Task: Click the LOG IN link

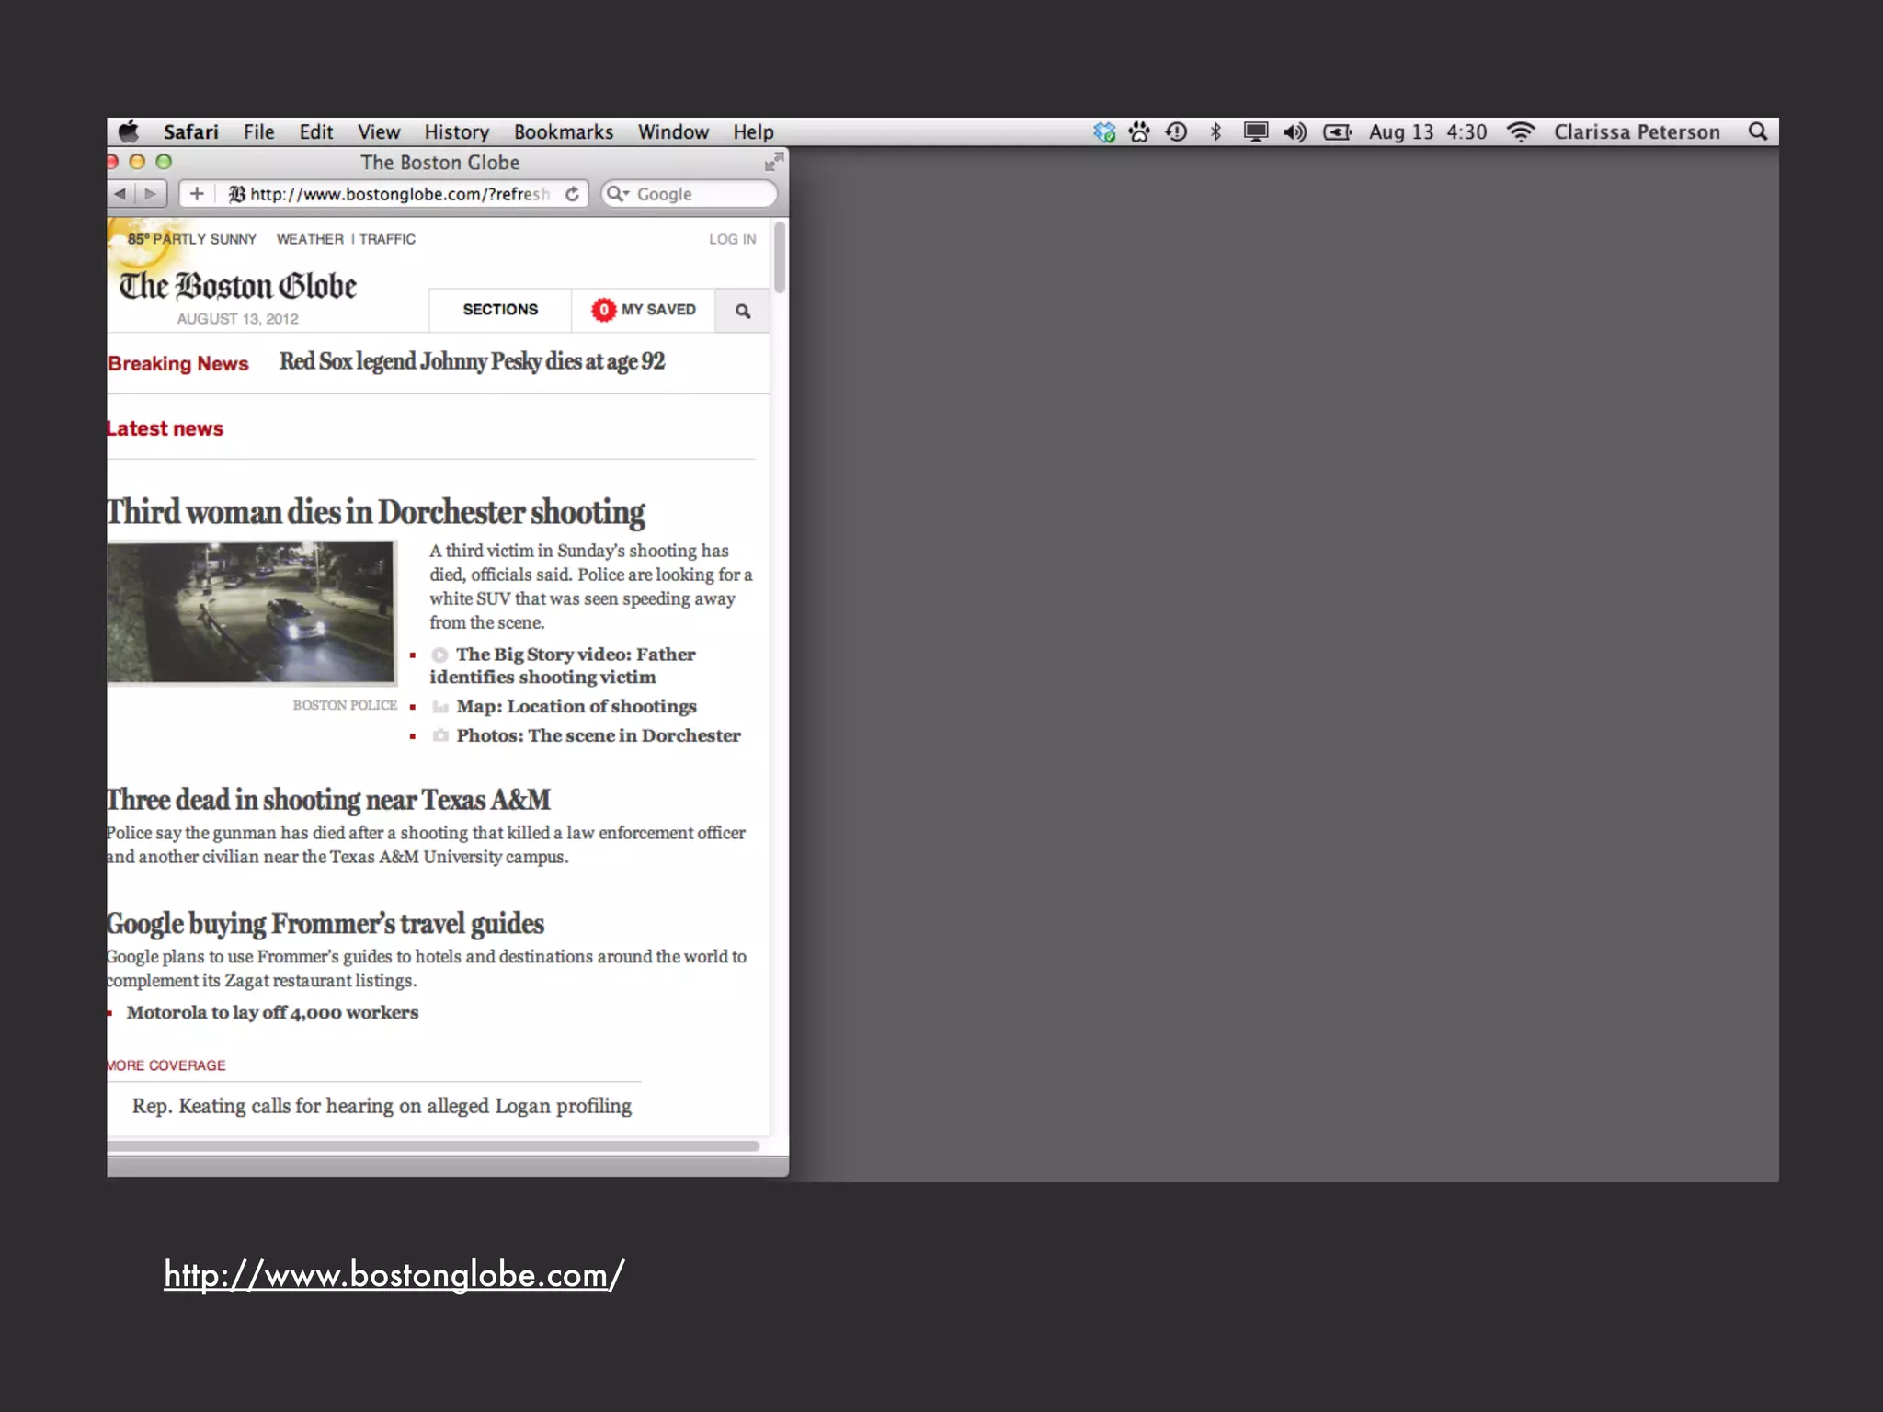Action: coord(732,239)
